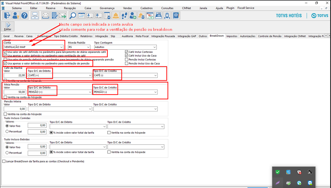Click the green shield tray icon
The image size is (331, 188).
pyautogui.click(x=277, y=172)
